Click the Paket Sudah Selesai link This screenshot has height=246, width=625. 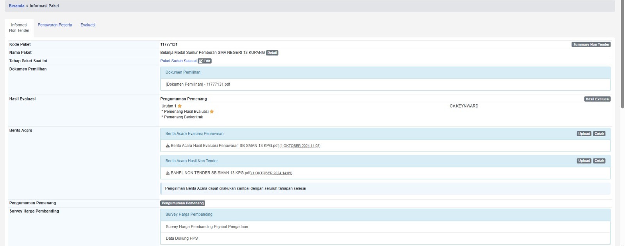[178, 61]
